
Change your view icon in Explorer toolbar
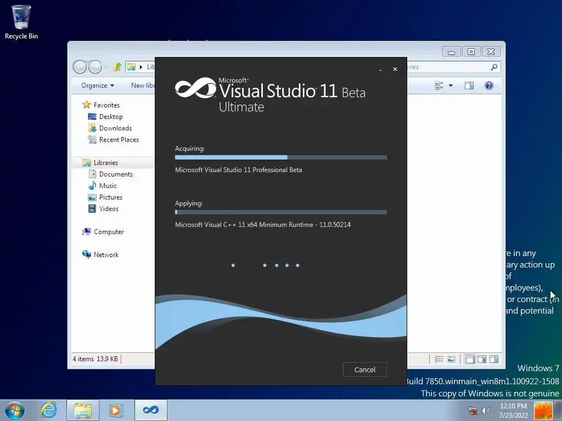point(439,85)
